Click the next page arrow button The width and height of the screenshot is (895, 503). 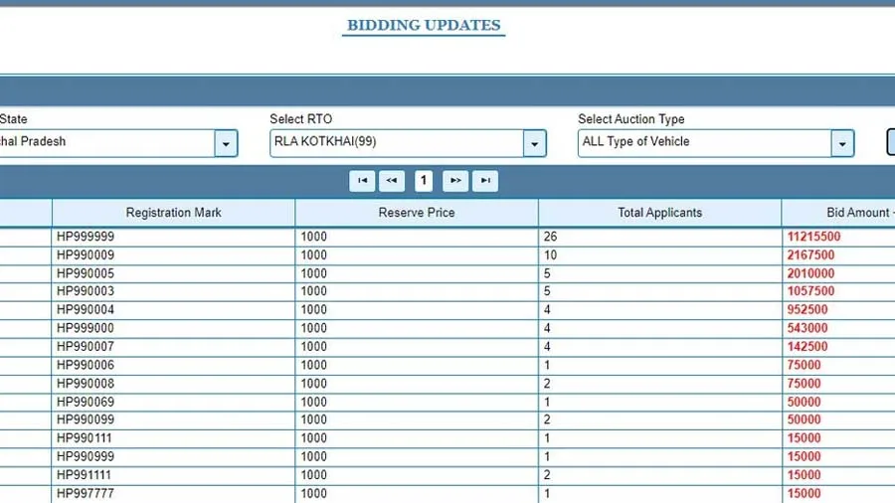point(455,181)
